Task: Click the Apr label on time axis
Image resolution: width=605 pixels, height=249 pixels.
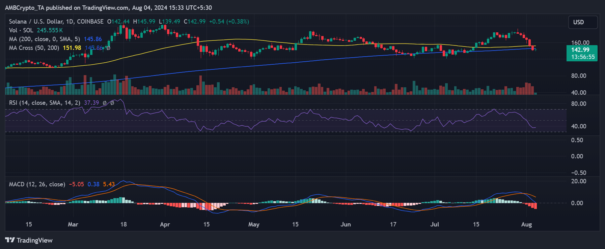Action: [x=165, y=224]
